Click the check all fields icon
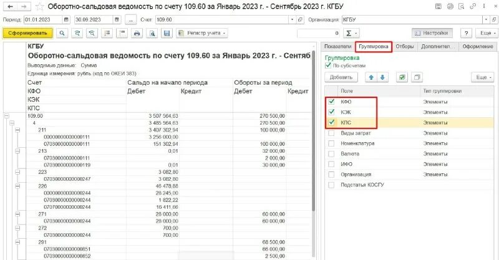This screenshot has width=499, height=260. point(402,77)
